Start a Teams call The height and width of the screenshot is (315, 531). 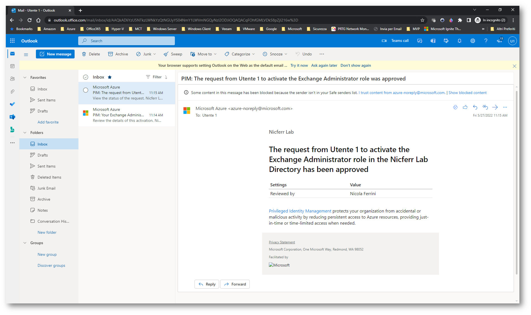coord(395,41)
